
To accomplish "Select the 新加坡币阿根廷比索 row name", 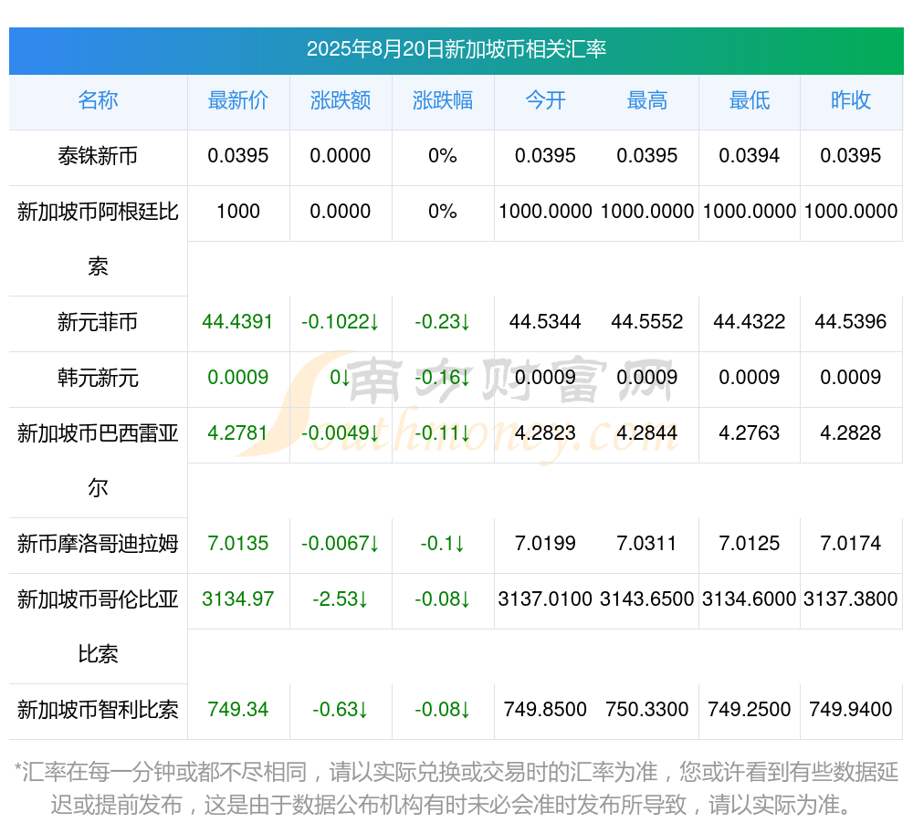I will [x=98, y=238].
